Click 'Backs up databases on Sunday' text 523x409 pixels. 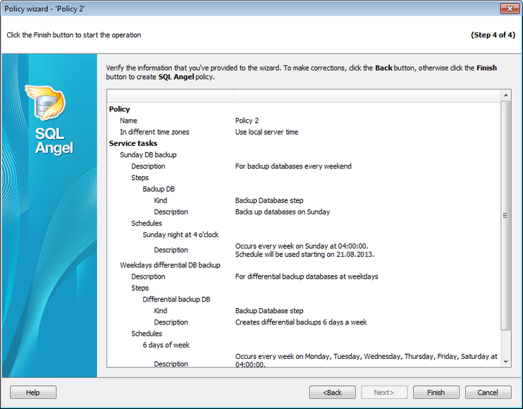click(283, 212)
